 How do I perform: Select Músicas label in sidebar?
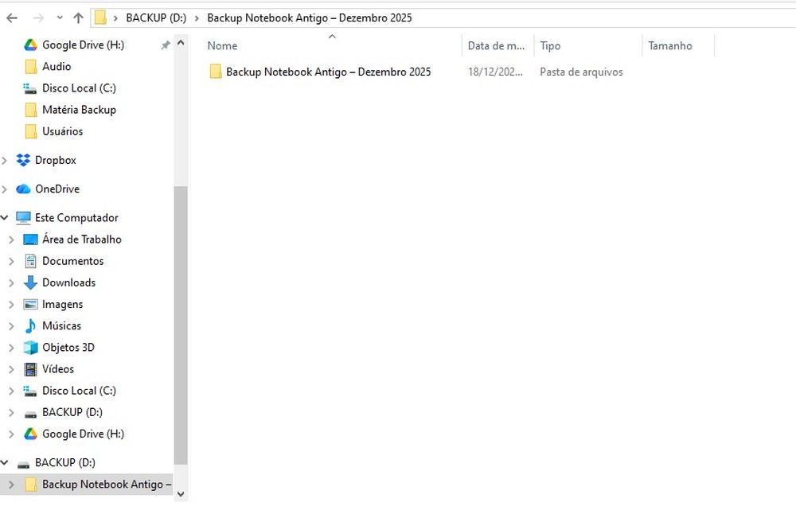tap(61, 326)
